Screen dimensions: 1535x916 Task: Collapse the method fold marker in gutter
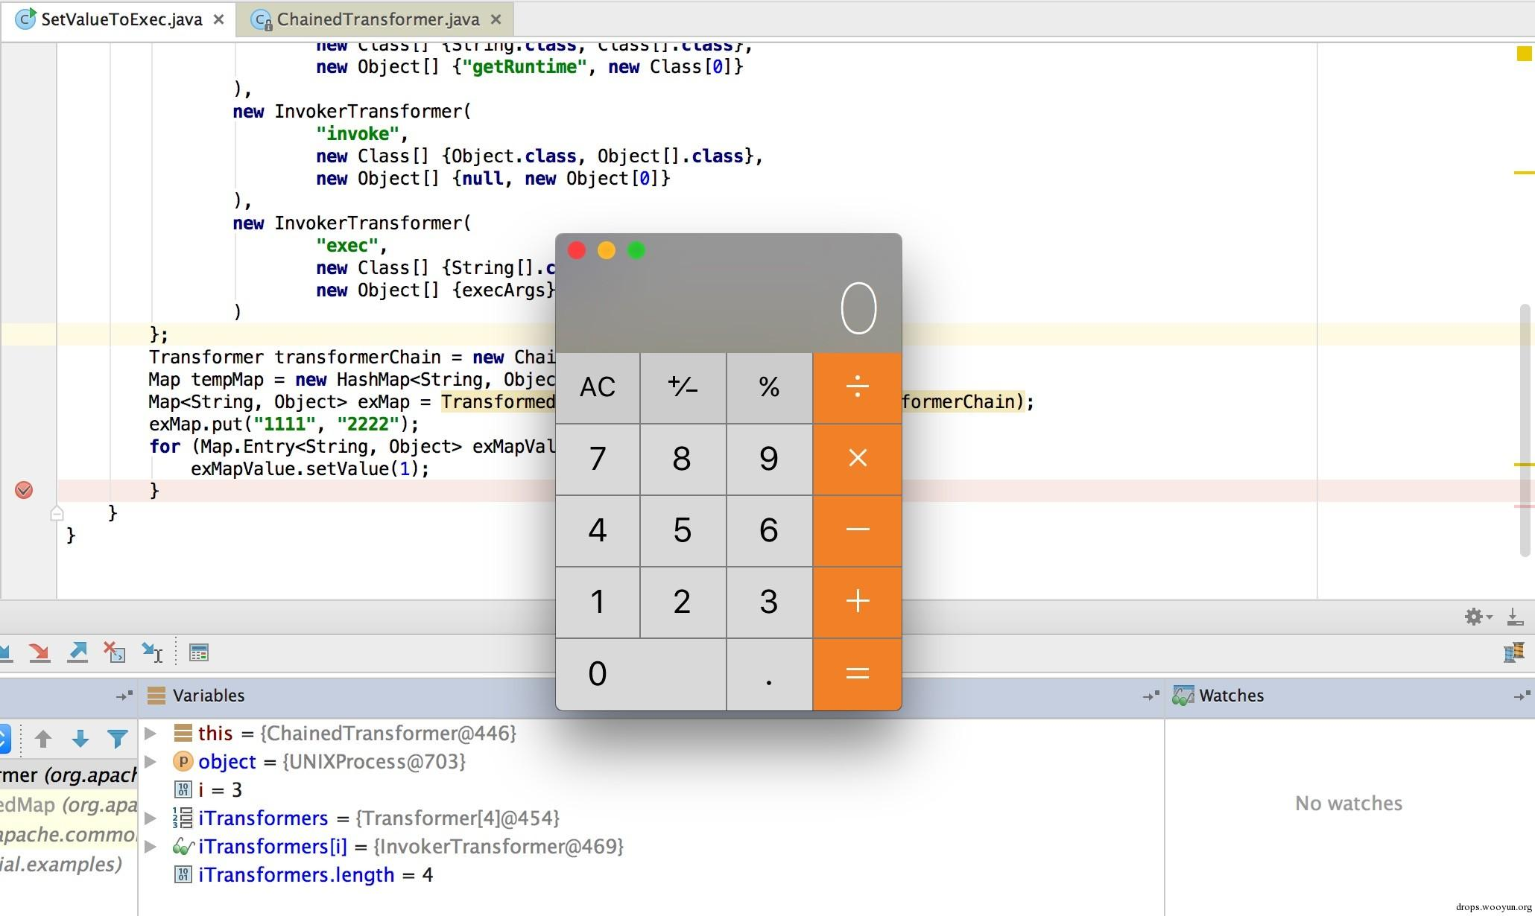[x=57, y=513]
